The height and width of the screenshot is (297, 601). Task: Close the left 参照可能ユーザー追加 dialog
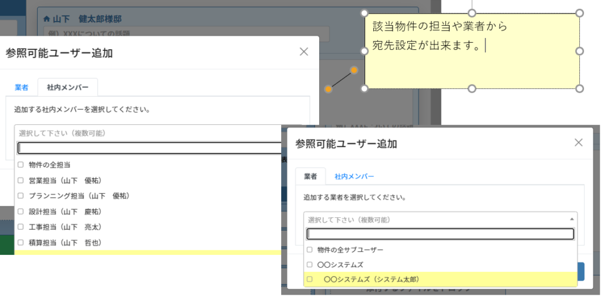tap(304, 52)
